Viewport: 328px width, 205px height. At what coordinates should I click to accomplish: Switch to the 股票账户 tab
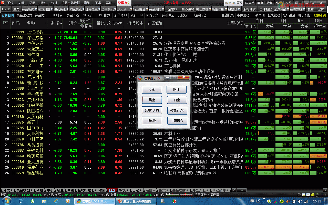pos(120,15)
